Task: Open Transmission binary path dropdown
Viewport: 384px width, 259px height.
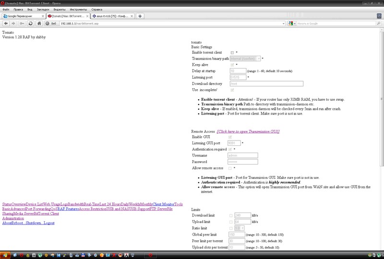Action: [x=245, y=59]
